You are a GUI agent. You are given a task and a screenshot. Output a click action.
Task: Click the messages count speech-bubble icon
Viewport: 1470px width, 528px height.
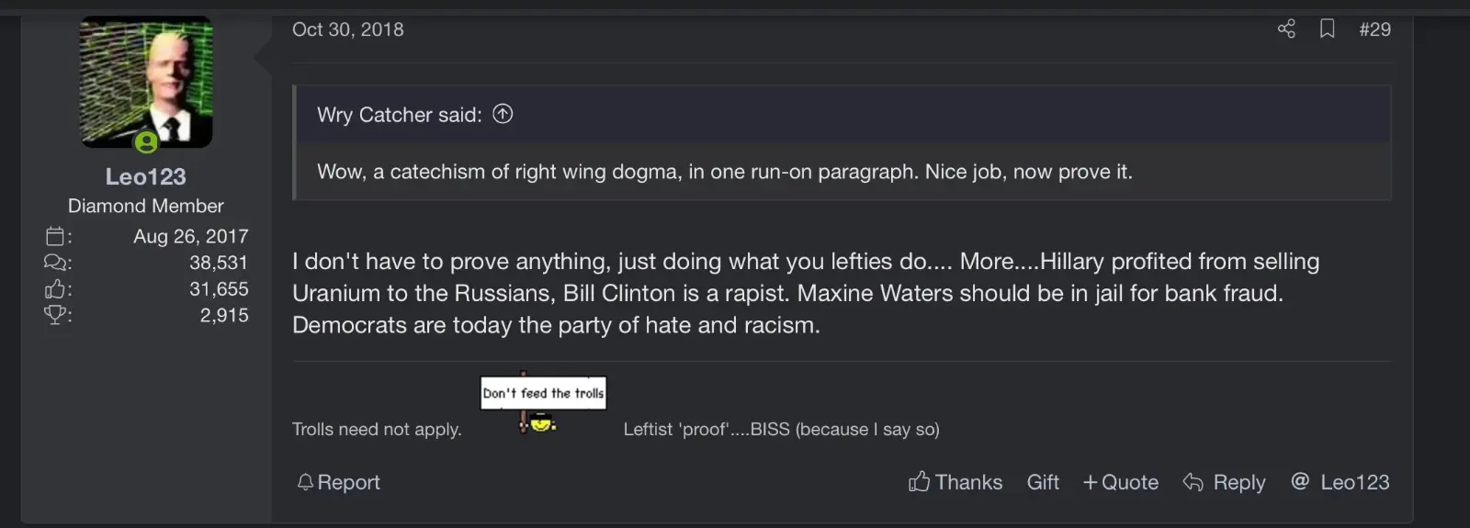[x=56, y=263]
